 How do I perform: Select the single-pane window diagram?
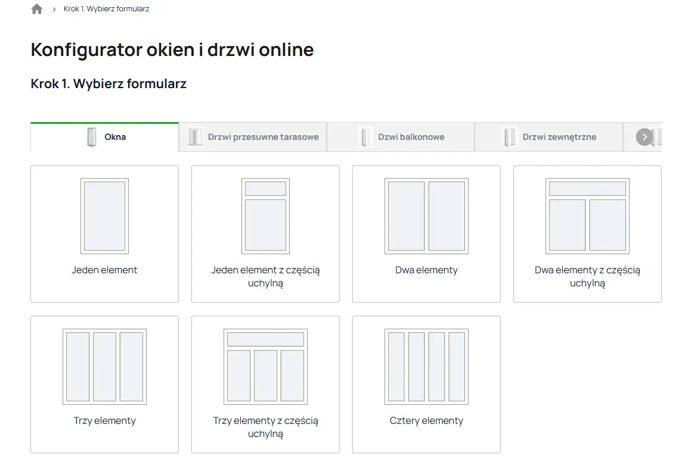tap(104, 216)
